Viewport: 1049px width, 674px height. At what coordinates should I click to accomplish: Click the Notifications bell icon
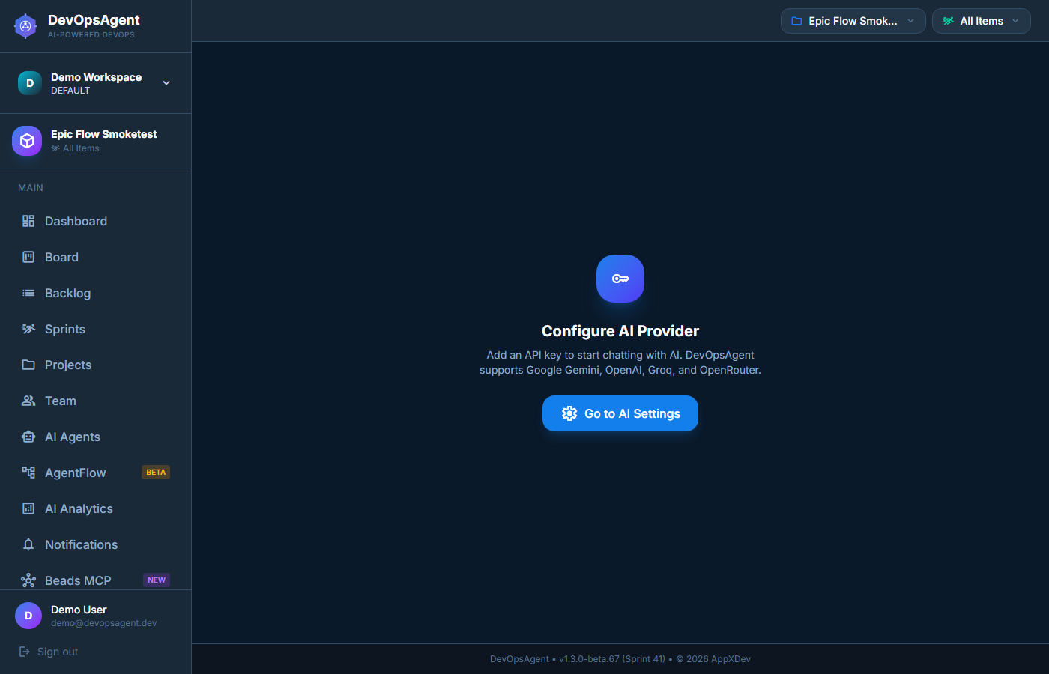(28, 544)
